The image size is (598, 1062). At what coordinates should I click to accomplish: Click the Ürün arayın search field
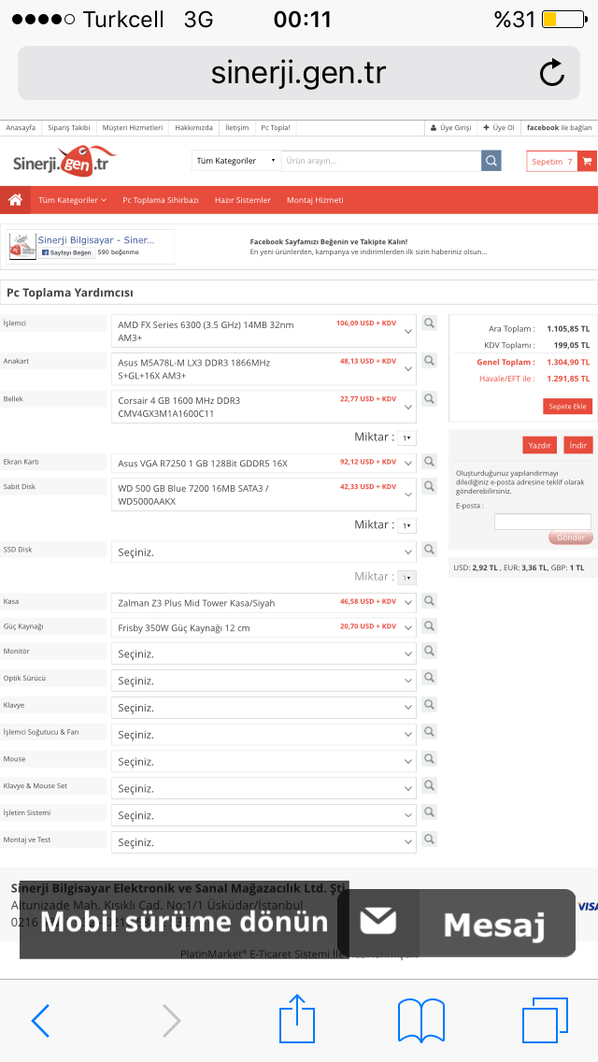381,161
